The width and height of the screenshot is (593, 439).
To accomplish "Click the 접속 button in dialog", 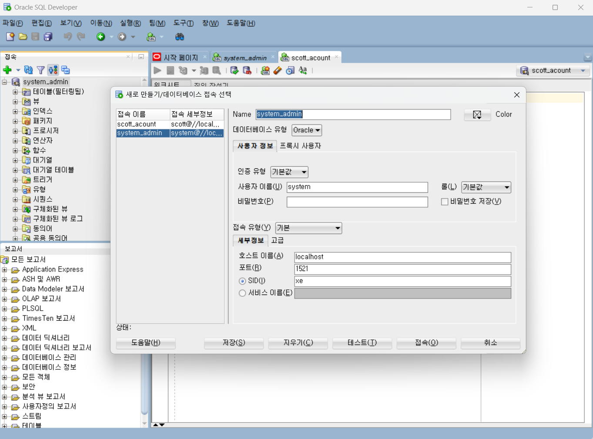I will click(426, 343).
